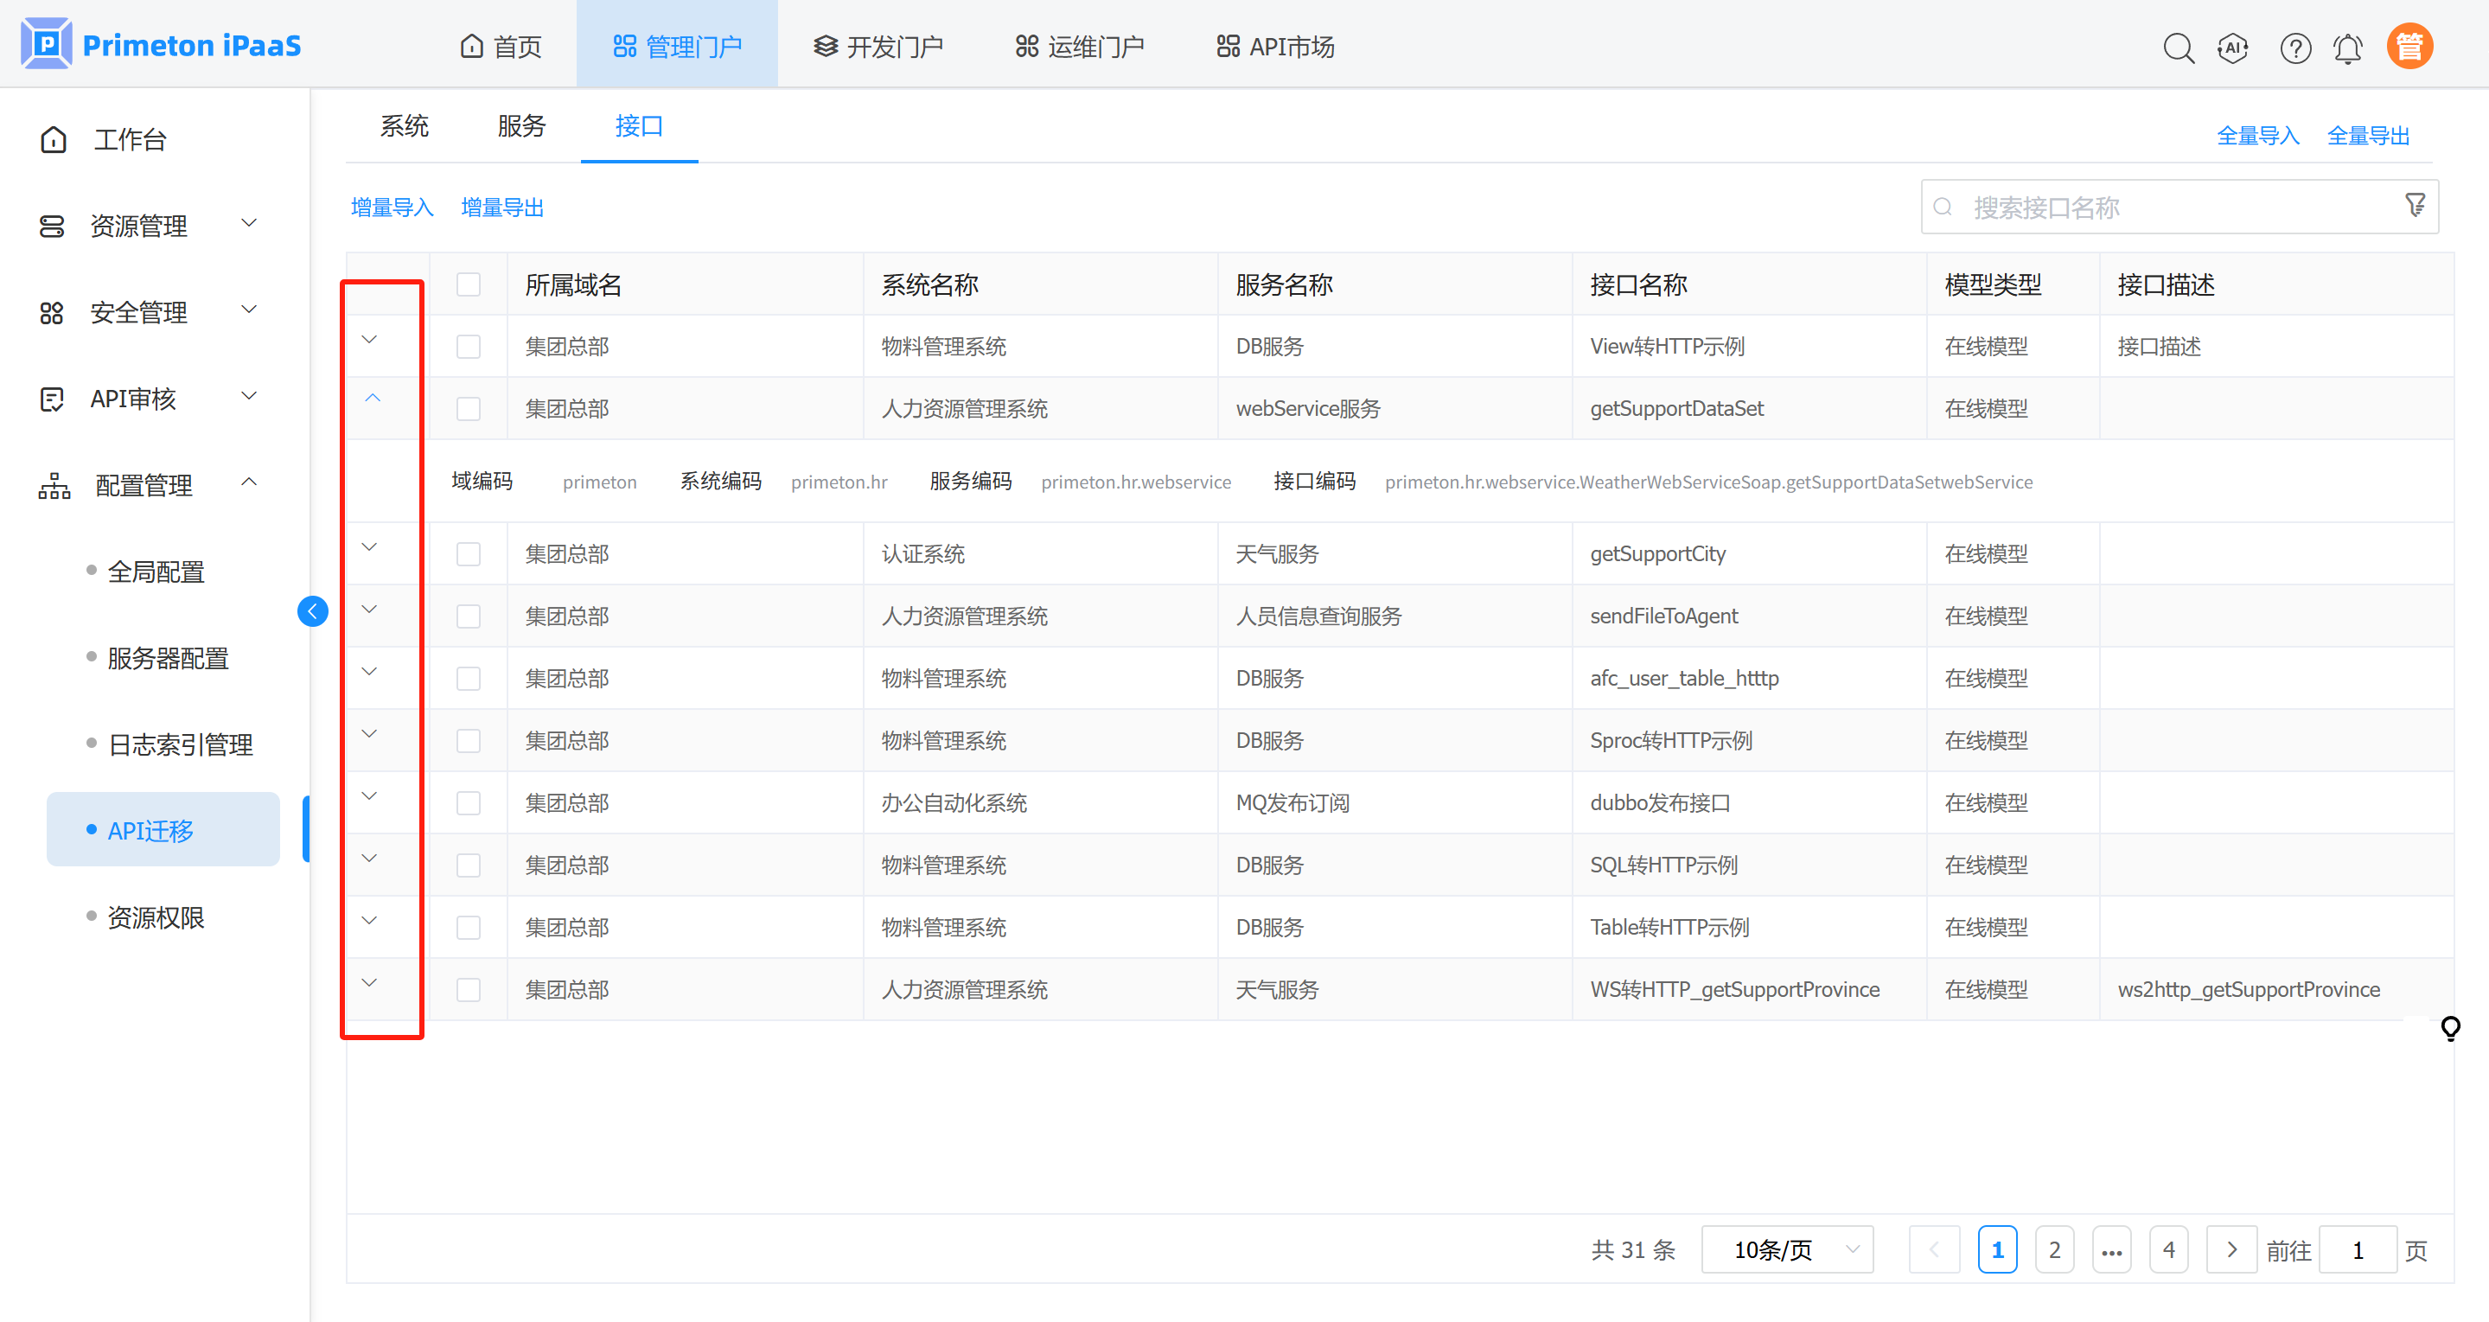Screen dimensions: 2489x1322
Task: Collapse the expanded getSupportDataSet row
Action: [372, 398]
